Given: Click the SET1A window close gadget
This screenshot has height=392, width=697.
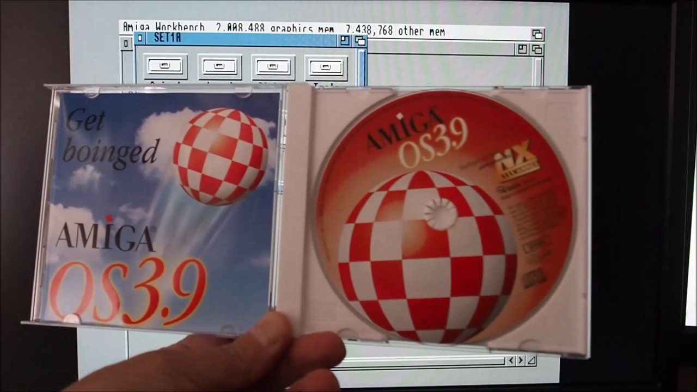Looking at the screenshot, I should click(140, 38).
